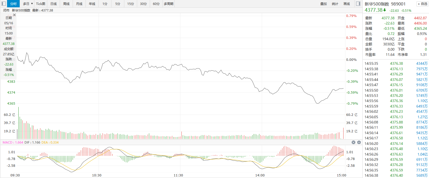Open the 多周期 multi-period view
The width and height of the screenshot is (429, 178).
pyautogui.click(x=169, y=4)
